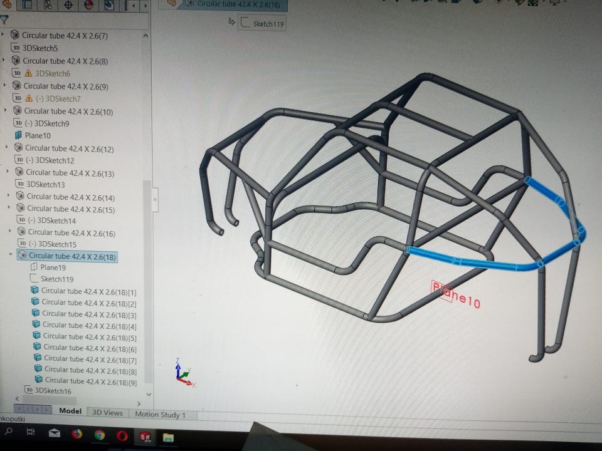This screenshot has width=602, height=451.
Task: Select Circular tube 42.4 X 2.6(14) feature
Action: (x=71, y=197)
